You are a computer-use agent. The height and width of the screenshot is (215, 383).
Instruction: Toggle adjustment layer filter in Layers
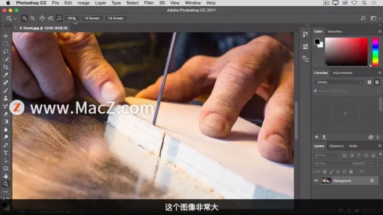(x=352, y=155)
